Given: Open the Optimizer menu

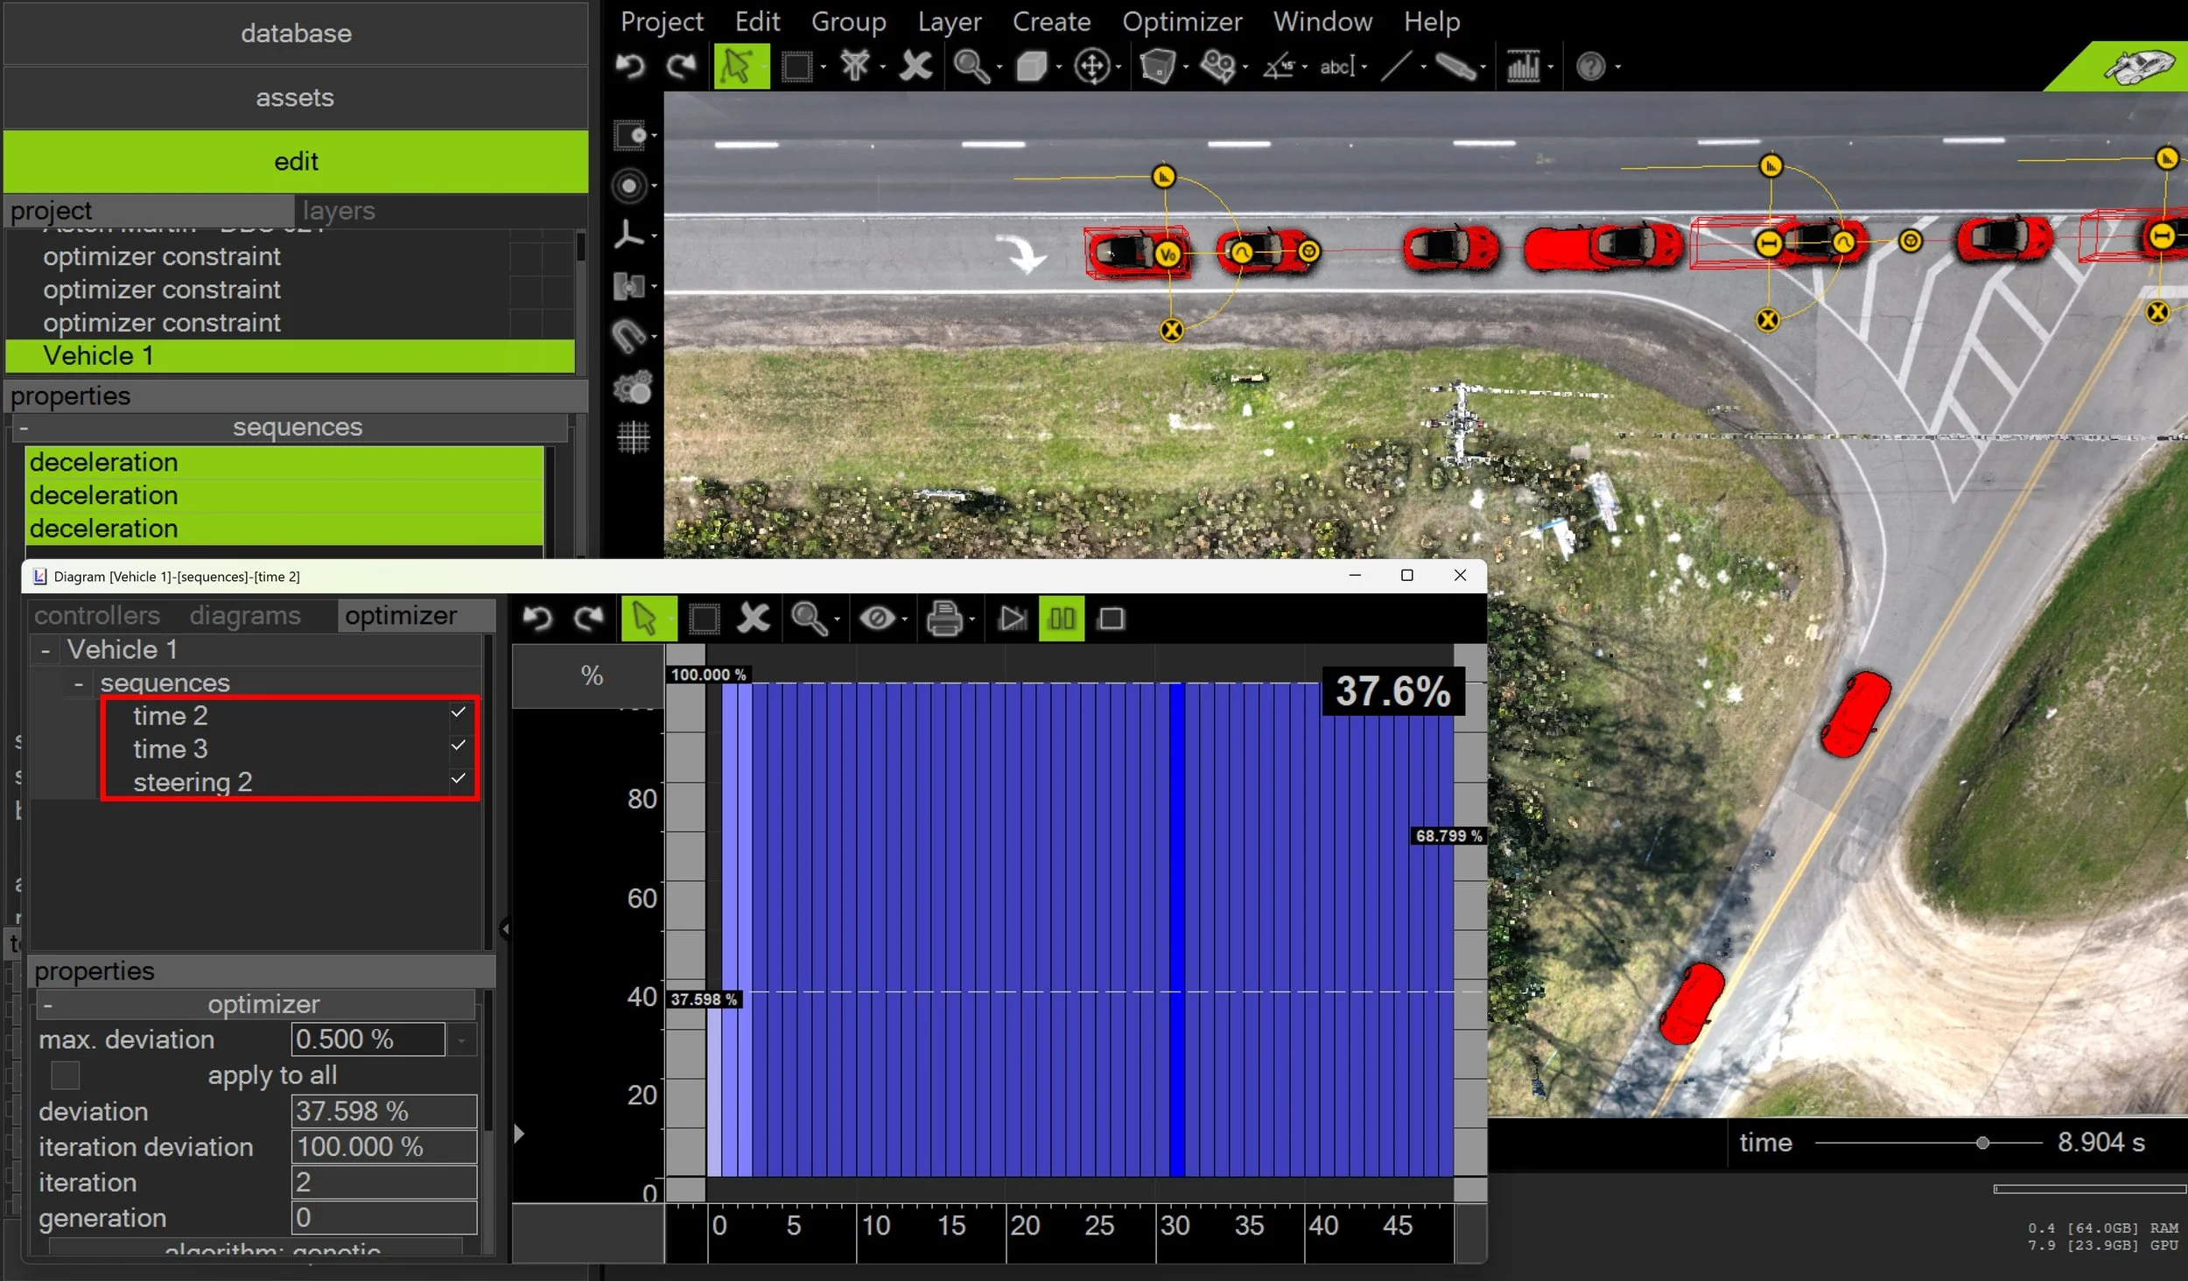Looking at the screenshot, I should 1181,21.
